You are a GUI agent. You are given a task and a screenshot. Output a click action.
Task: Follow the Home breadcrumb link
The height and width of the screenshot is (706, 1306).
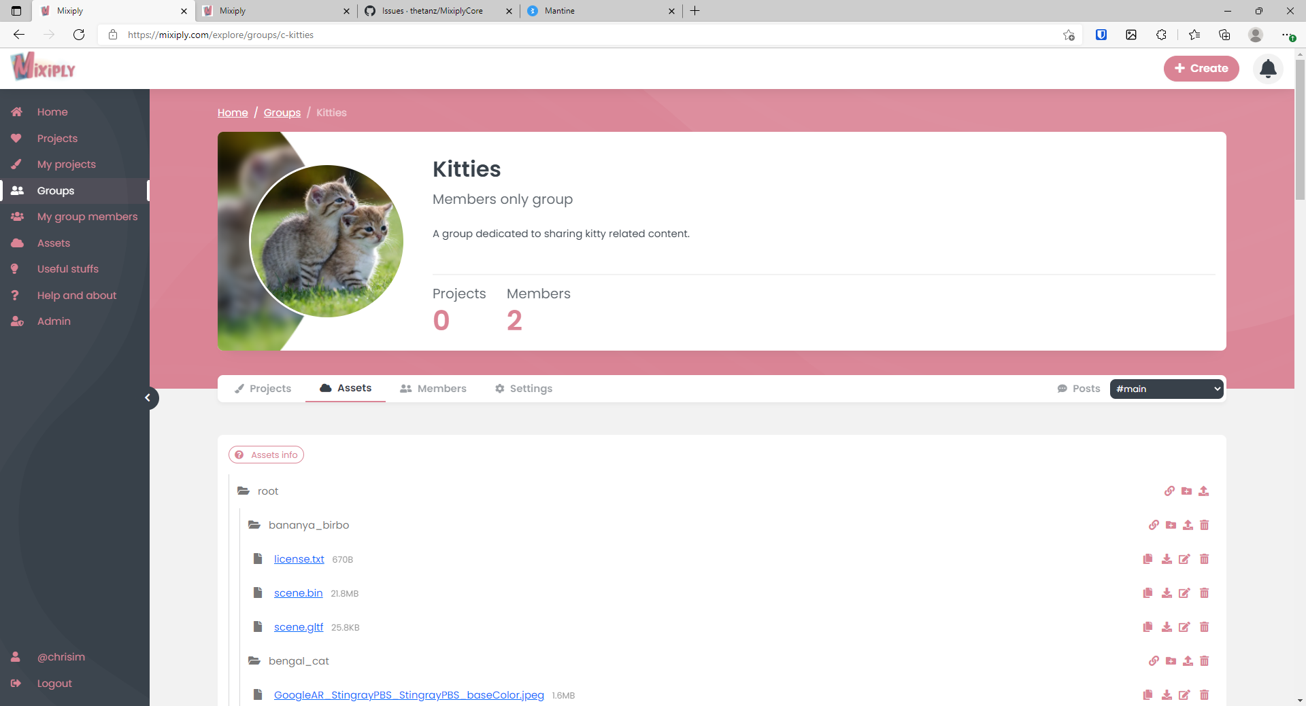233,113
